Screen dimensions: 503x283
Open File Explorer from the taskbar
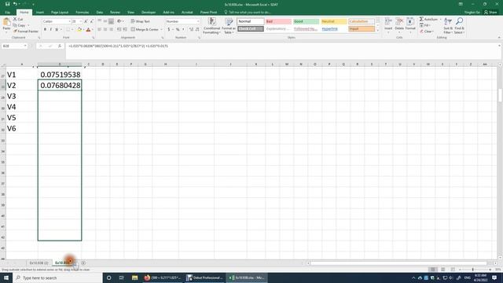(x=134, y=277)
